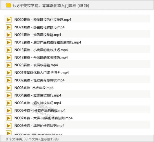The width and height of the screenshot is (154, 142).
Task: Click video icon for NO01 先导片 file
Action: 8,73
